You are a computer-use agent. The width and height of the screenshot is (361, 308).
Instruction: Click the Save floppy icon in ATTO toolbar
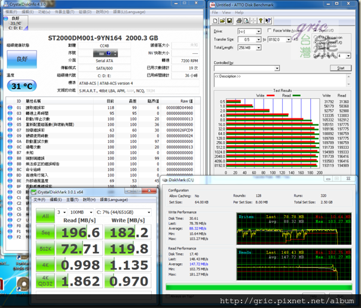230,21
